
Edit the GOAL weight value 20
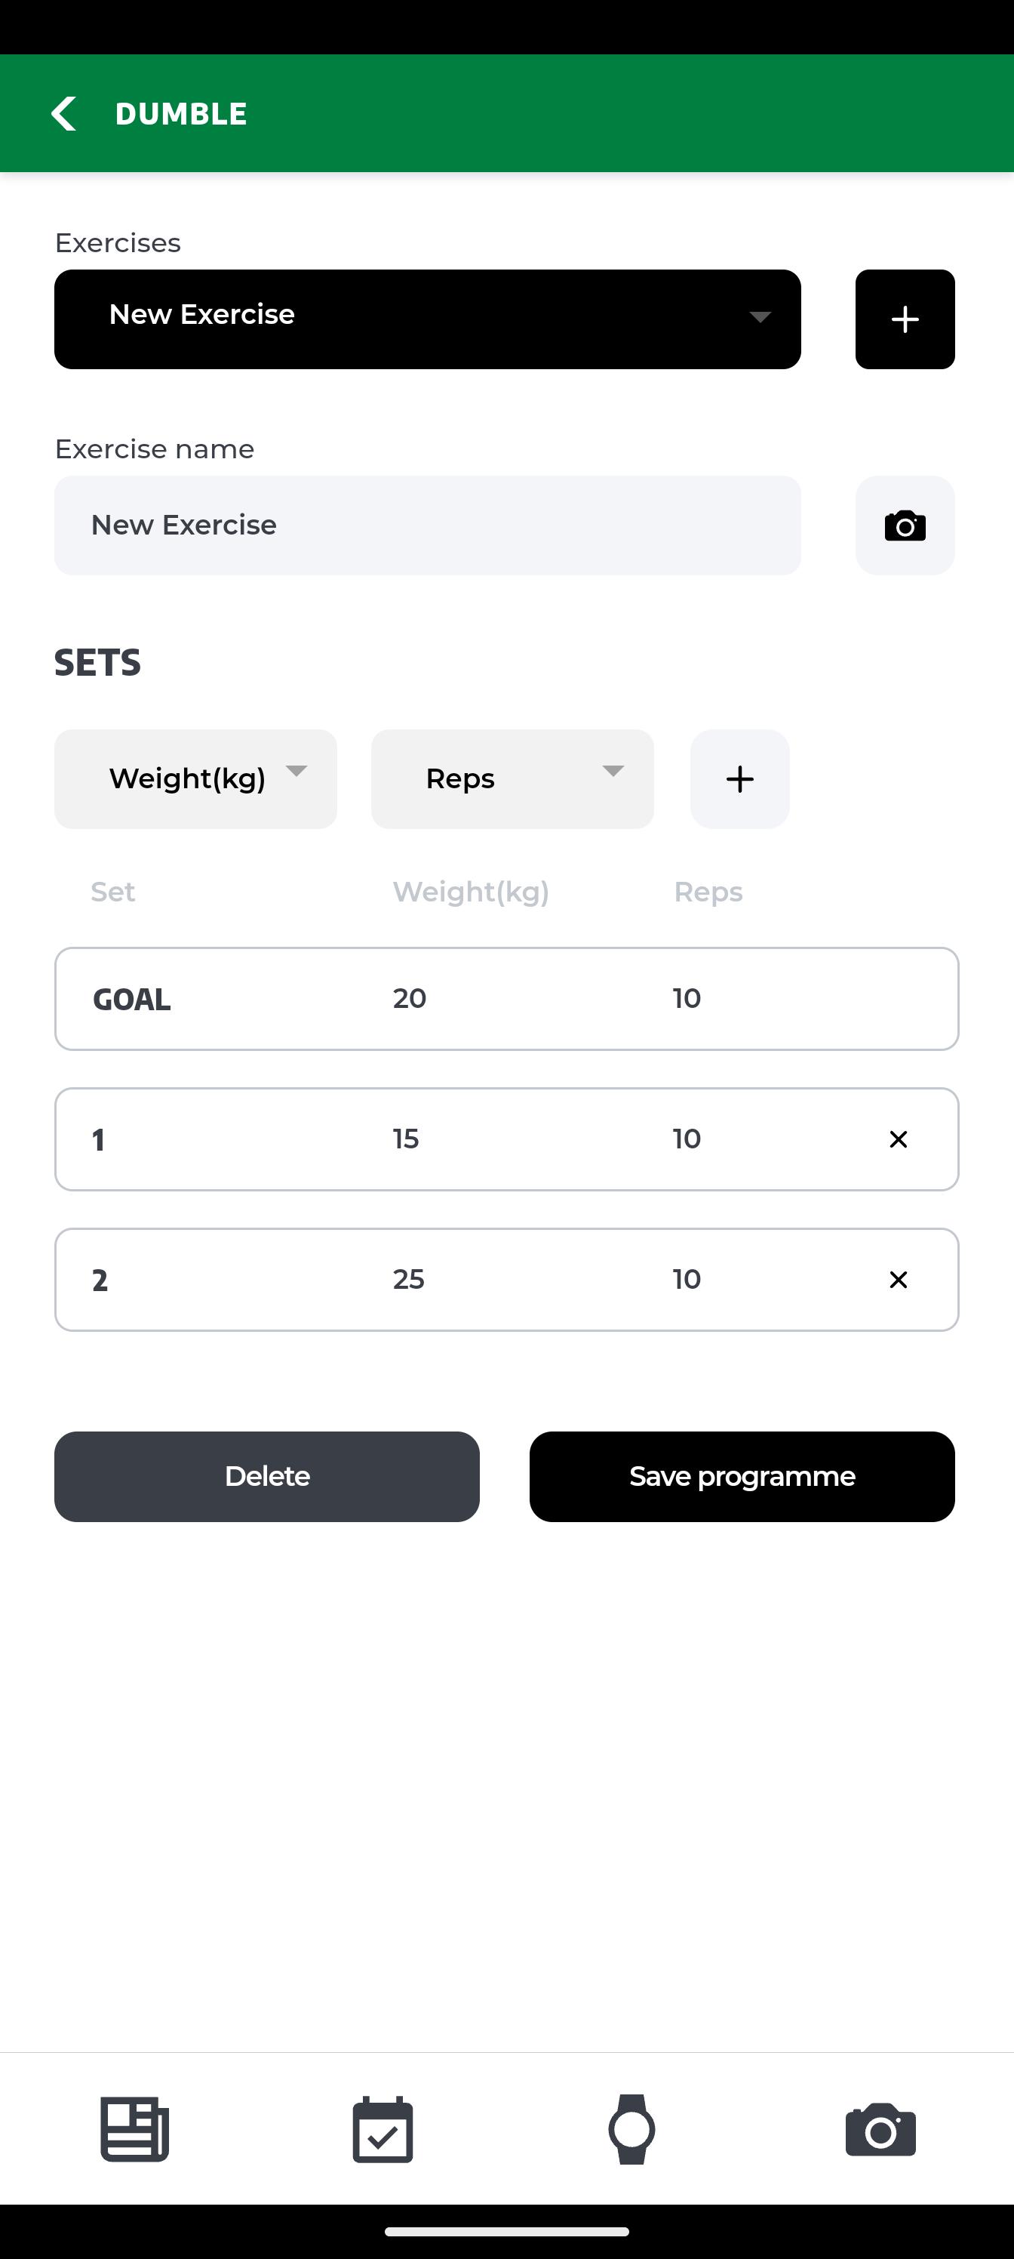[409, 998]
